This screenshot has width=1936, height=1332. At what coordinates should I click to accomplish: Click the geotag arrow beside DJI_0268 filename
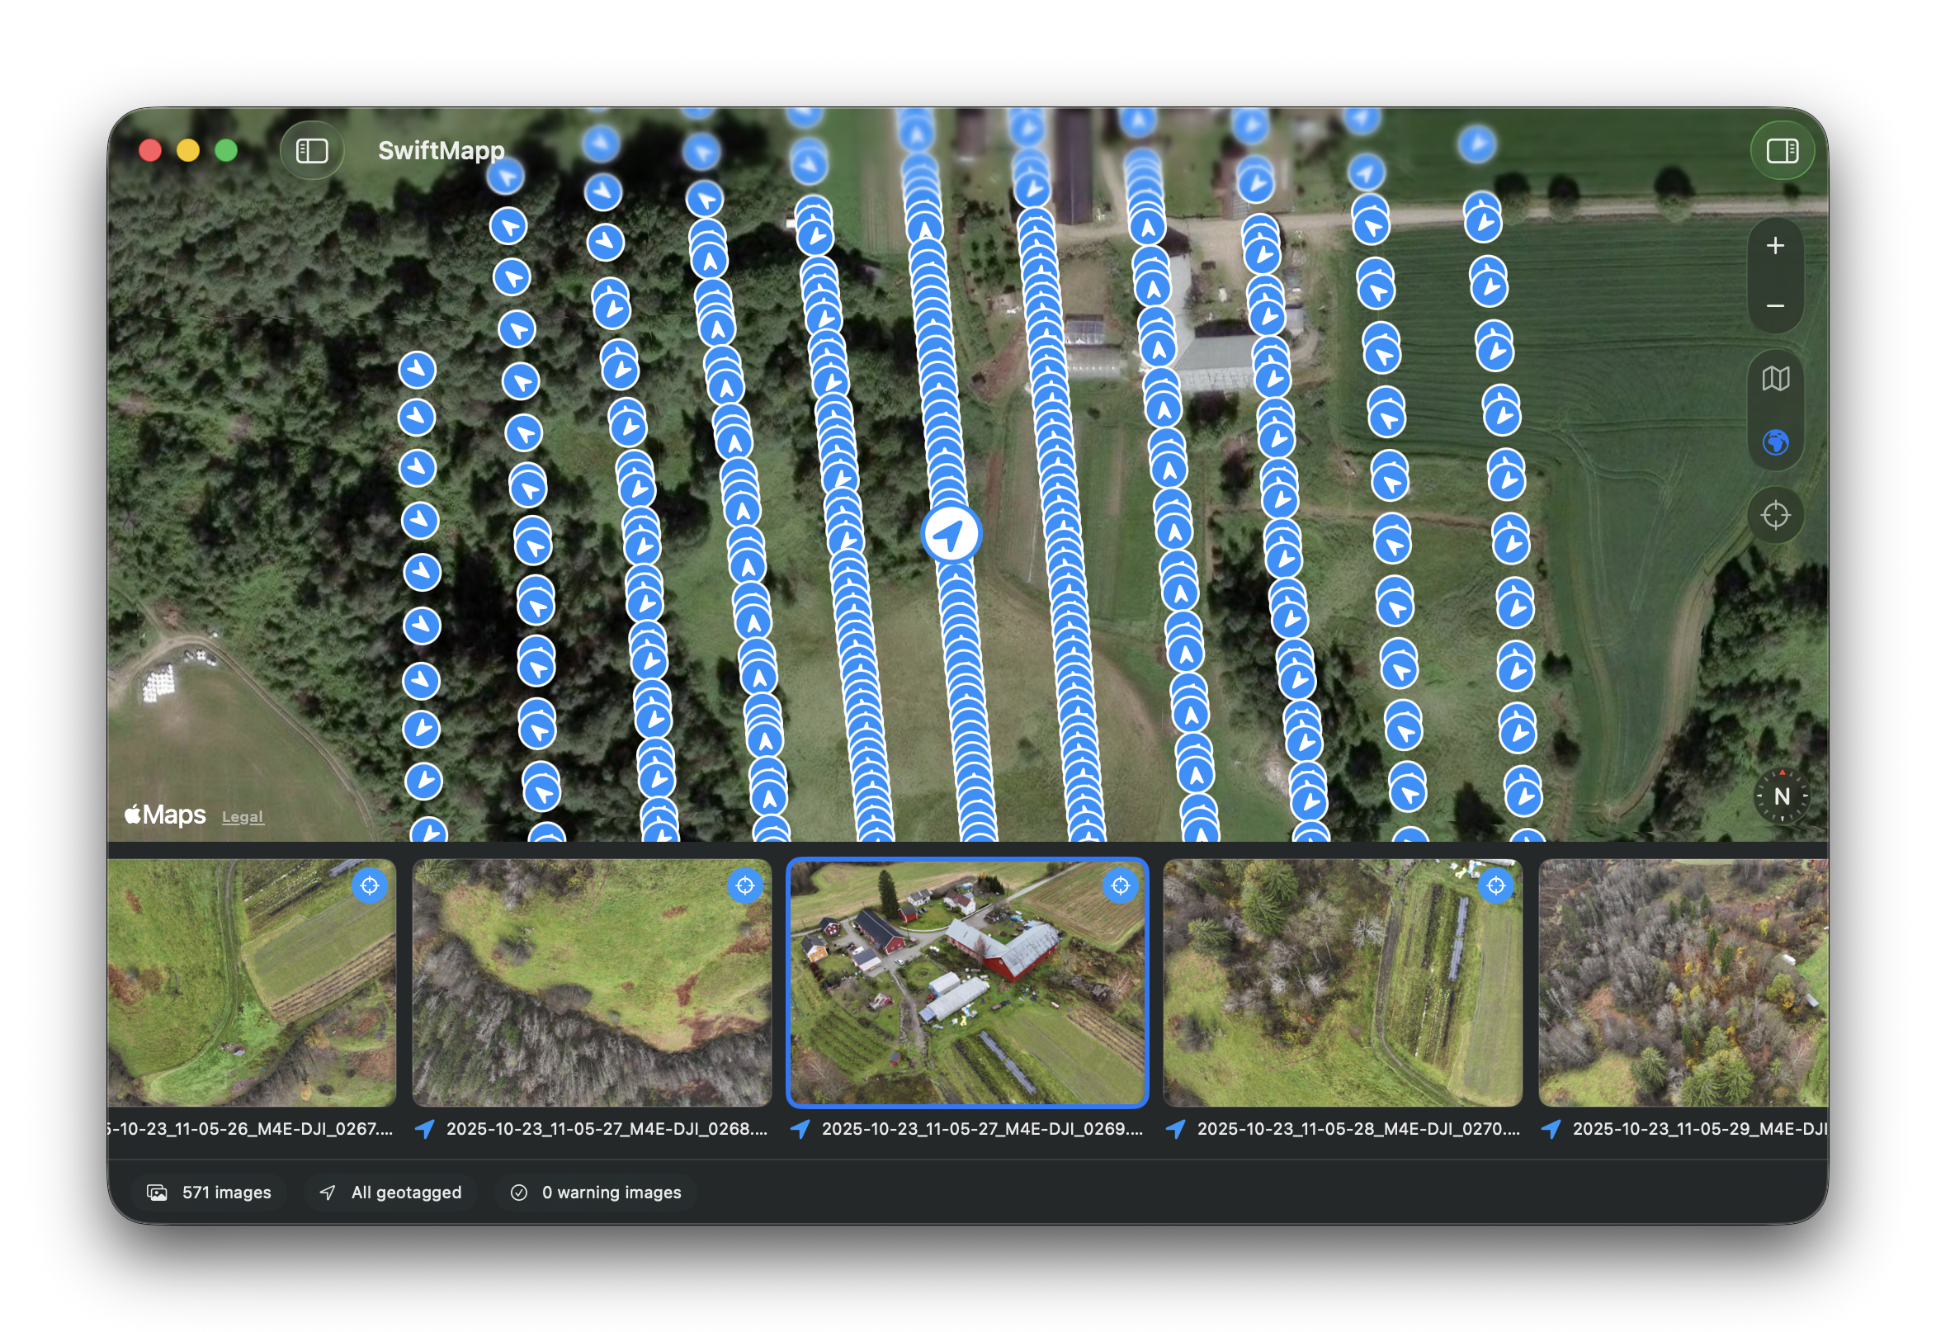pyautogui.click(x=425, y=1129)
